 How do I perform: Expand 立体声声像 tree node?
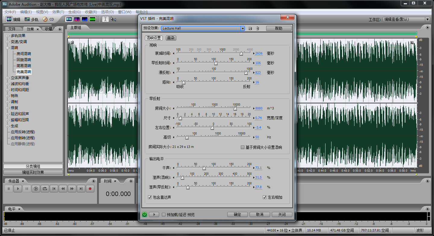click(8, 78)
